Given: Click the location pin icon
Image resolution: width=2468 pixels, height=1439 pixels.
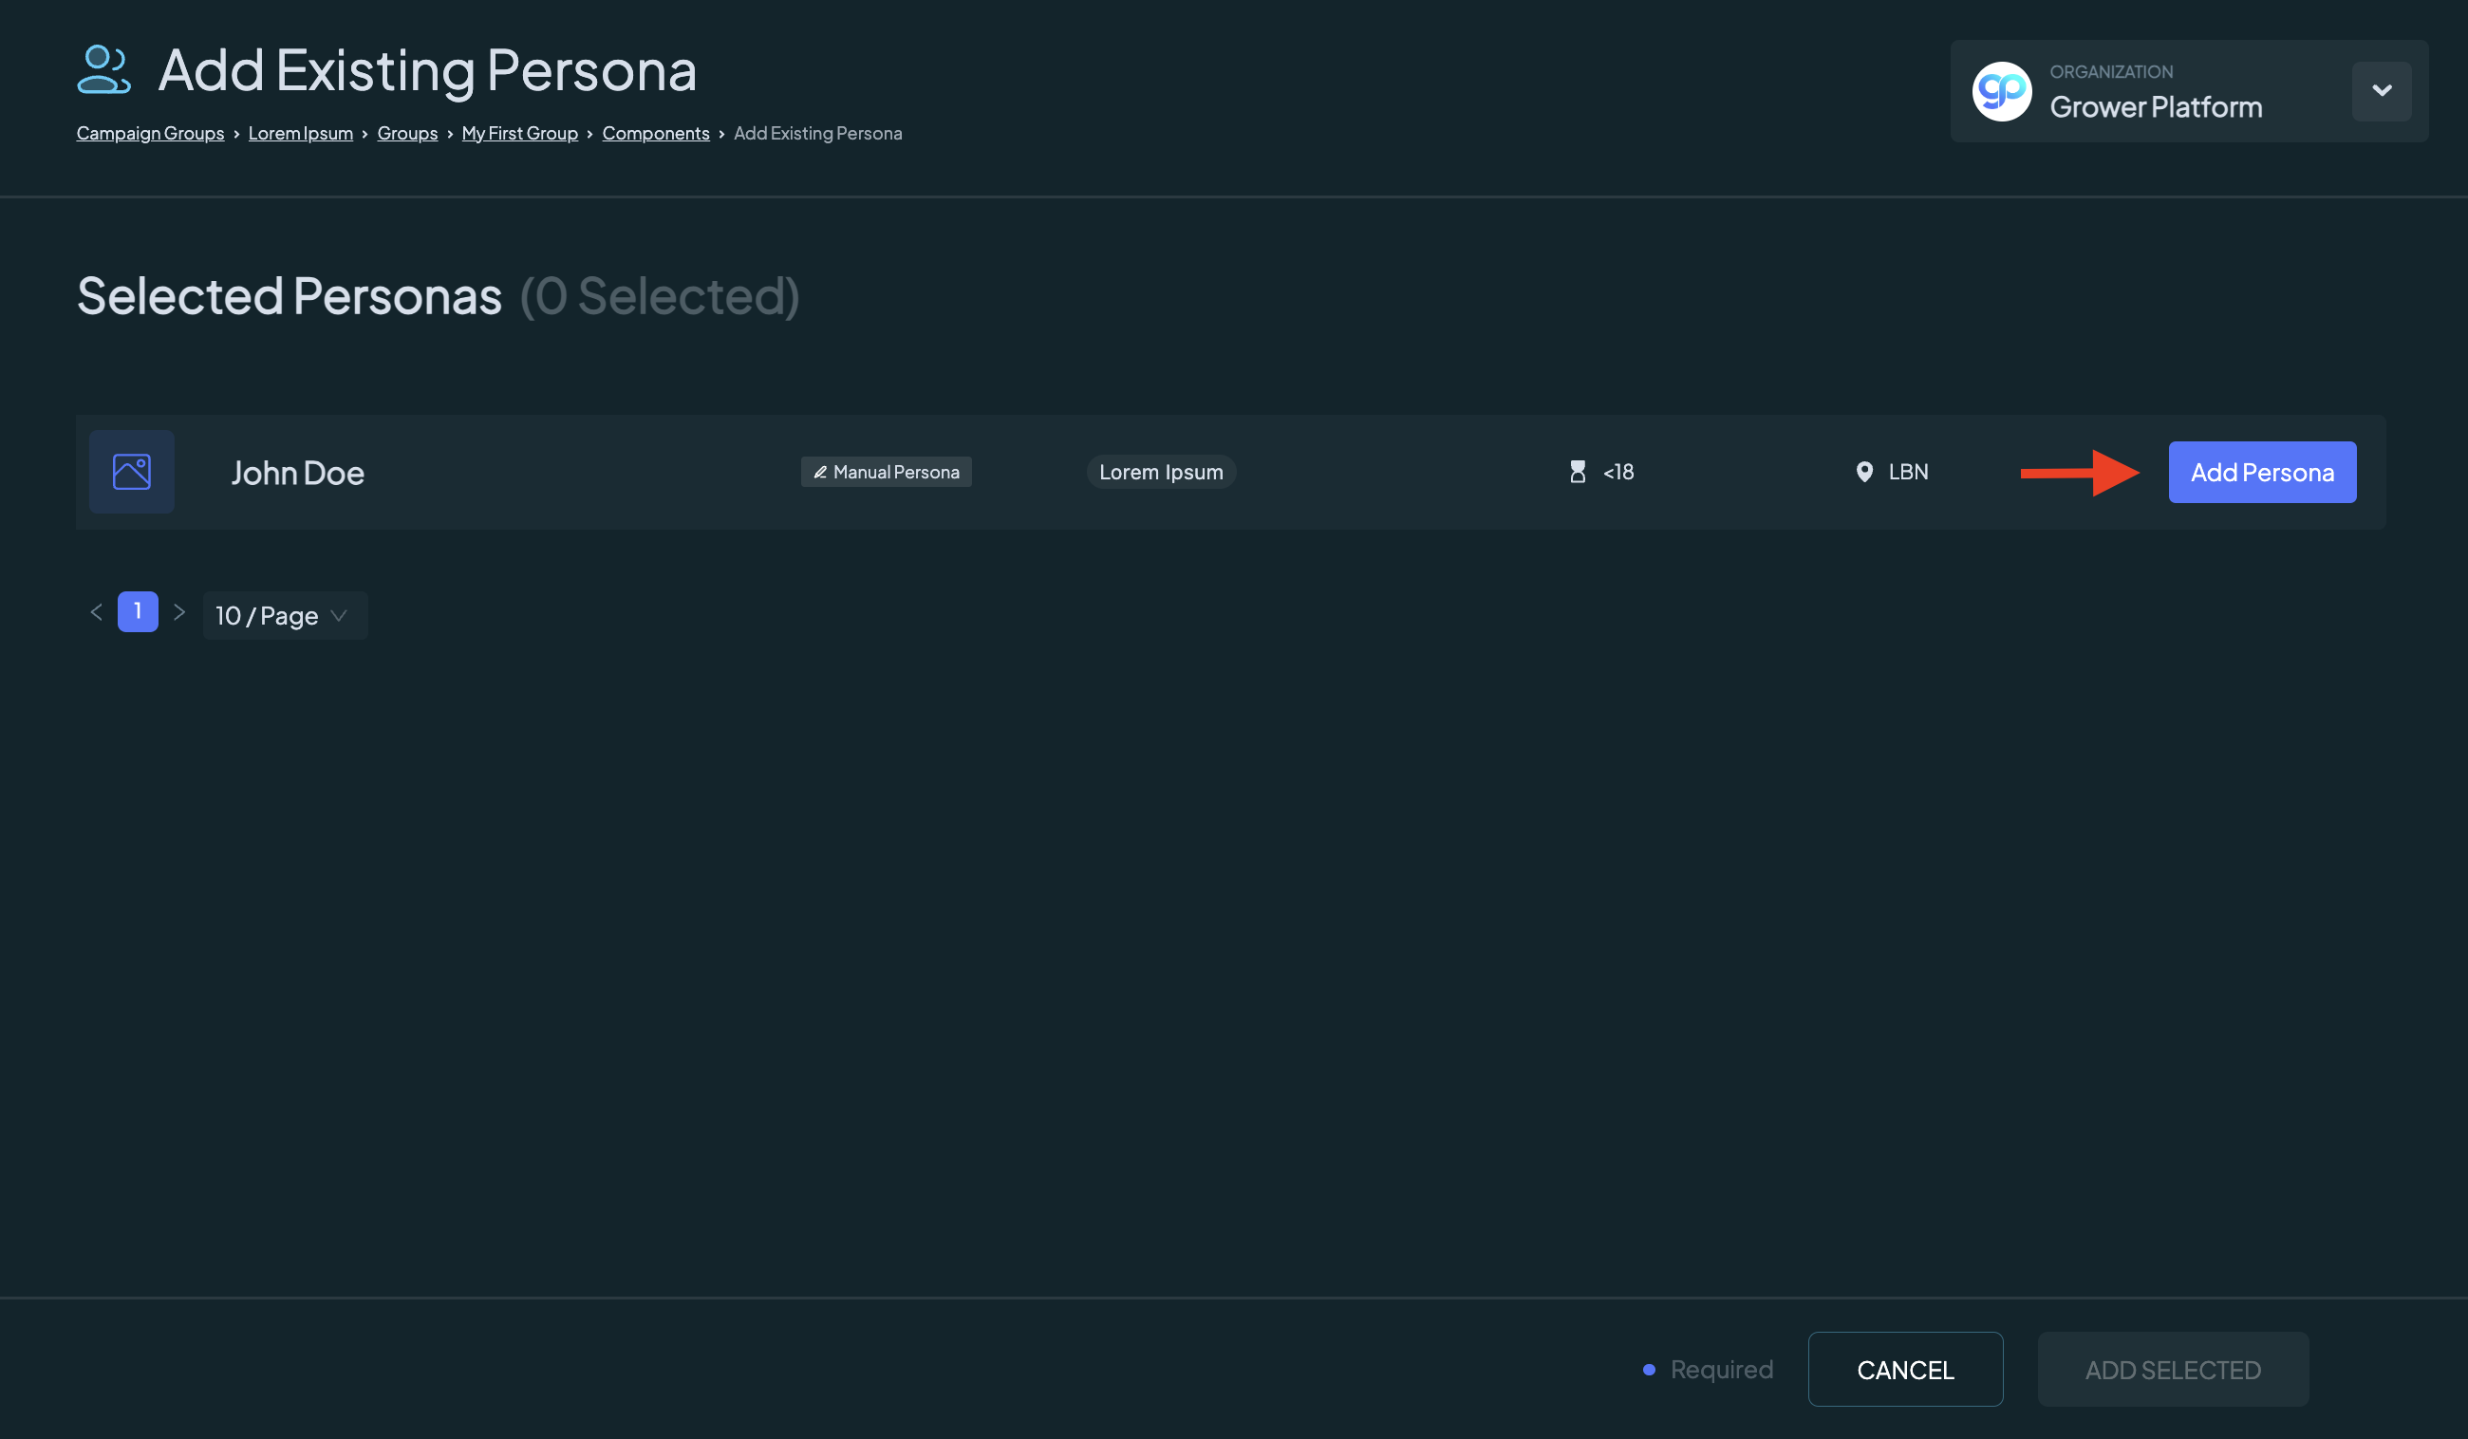Looking at the screenshot, I should [1863, 472].
